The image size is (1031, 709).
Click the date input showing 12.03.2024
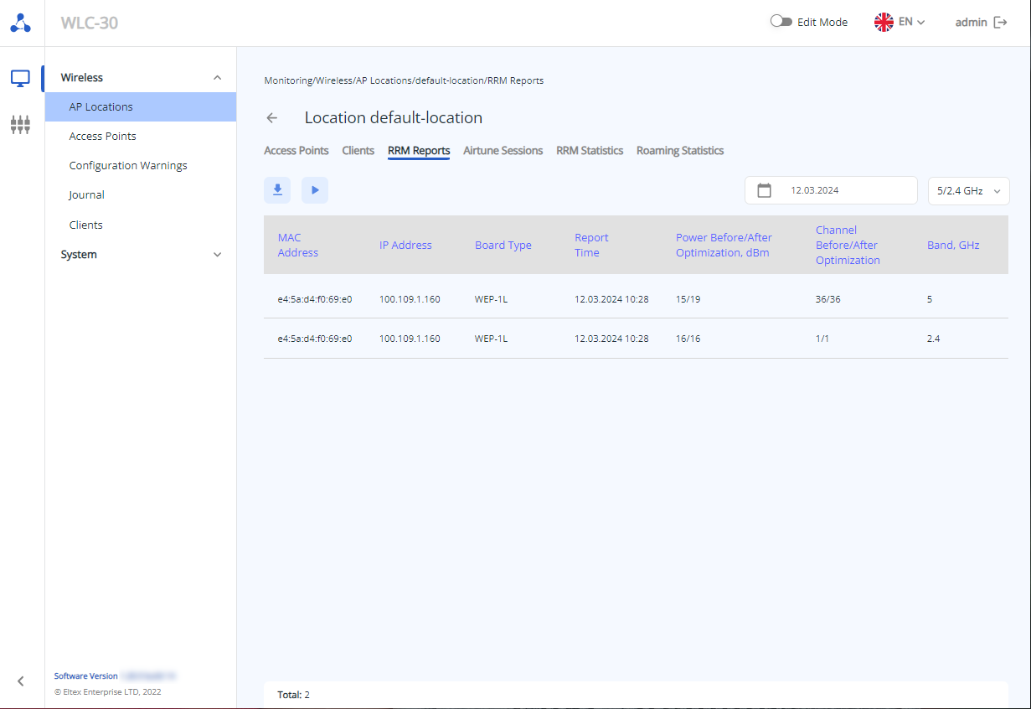point(838,190)
